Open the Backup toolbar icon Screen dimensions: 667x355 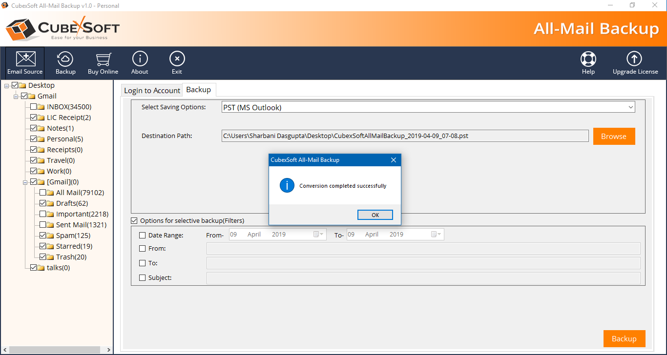(65, 63)
